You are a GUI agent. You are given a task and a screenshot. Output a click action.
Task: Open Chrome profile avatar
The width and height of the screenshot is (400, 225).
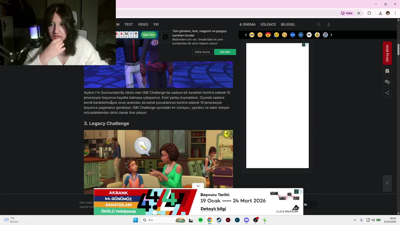[388, 13]
